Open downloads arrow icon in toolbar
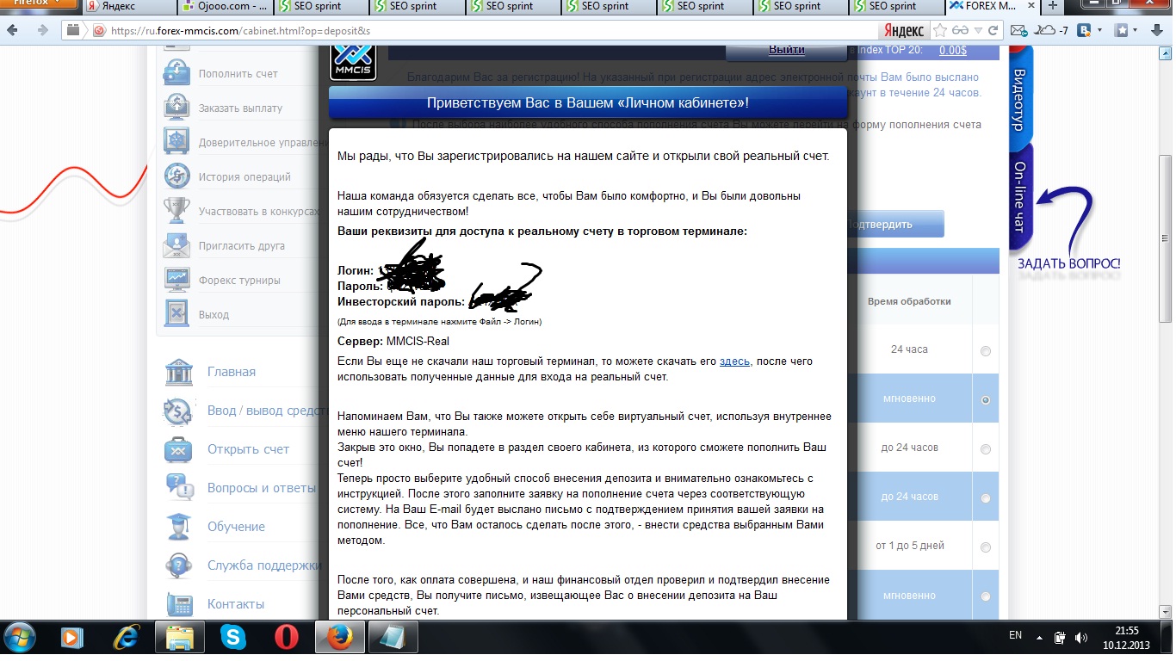This screenshot has height=661, width=1176. click(x=1156, y=30)
